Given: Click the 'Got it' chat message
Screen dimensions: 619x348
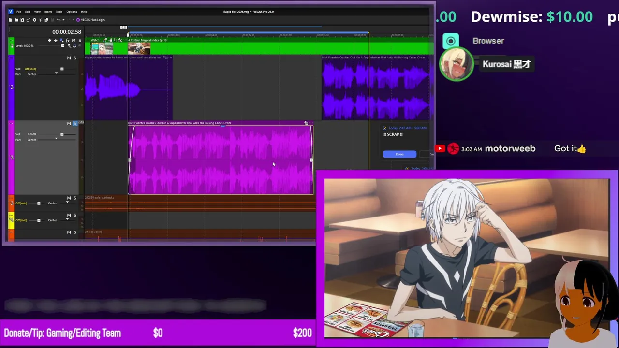Looking at the screenshot, I should point(570,149).
